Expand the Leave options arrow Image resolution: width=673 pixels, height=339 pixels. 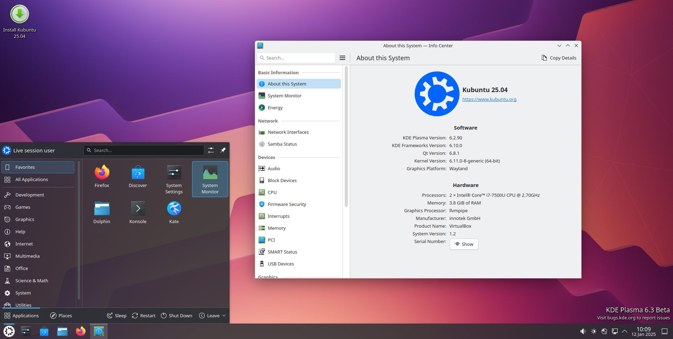tap(224, 316)
